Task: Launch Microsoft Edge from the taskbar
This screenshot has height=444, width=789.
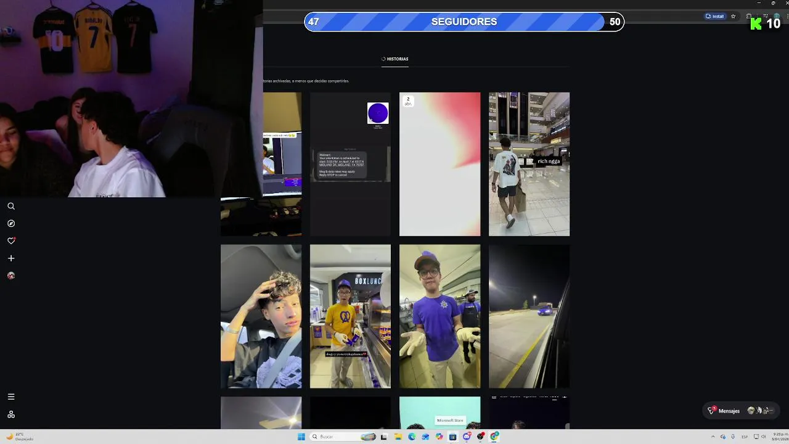Action: 412,437
